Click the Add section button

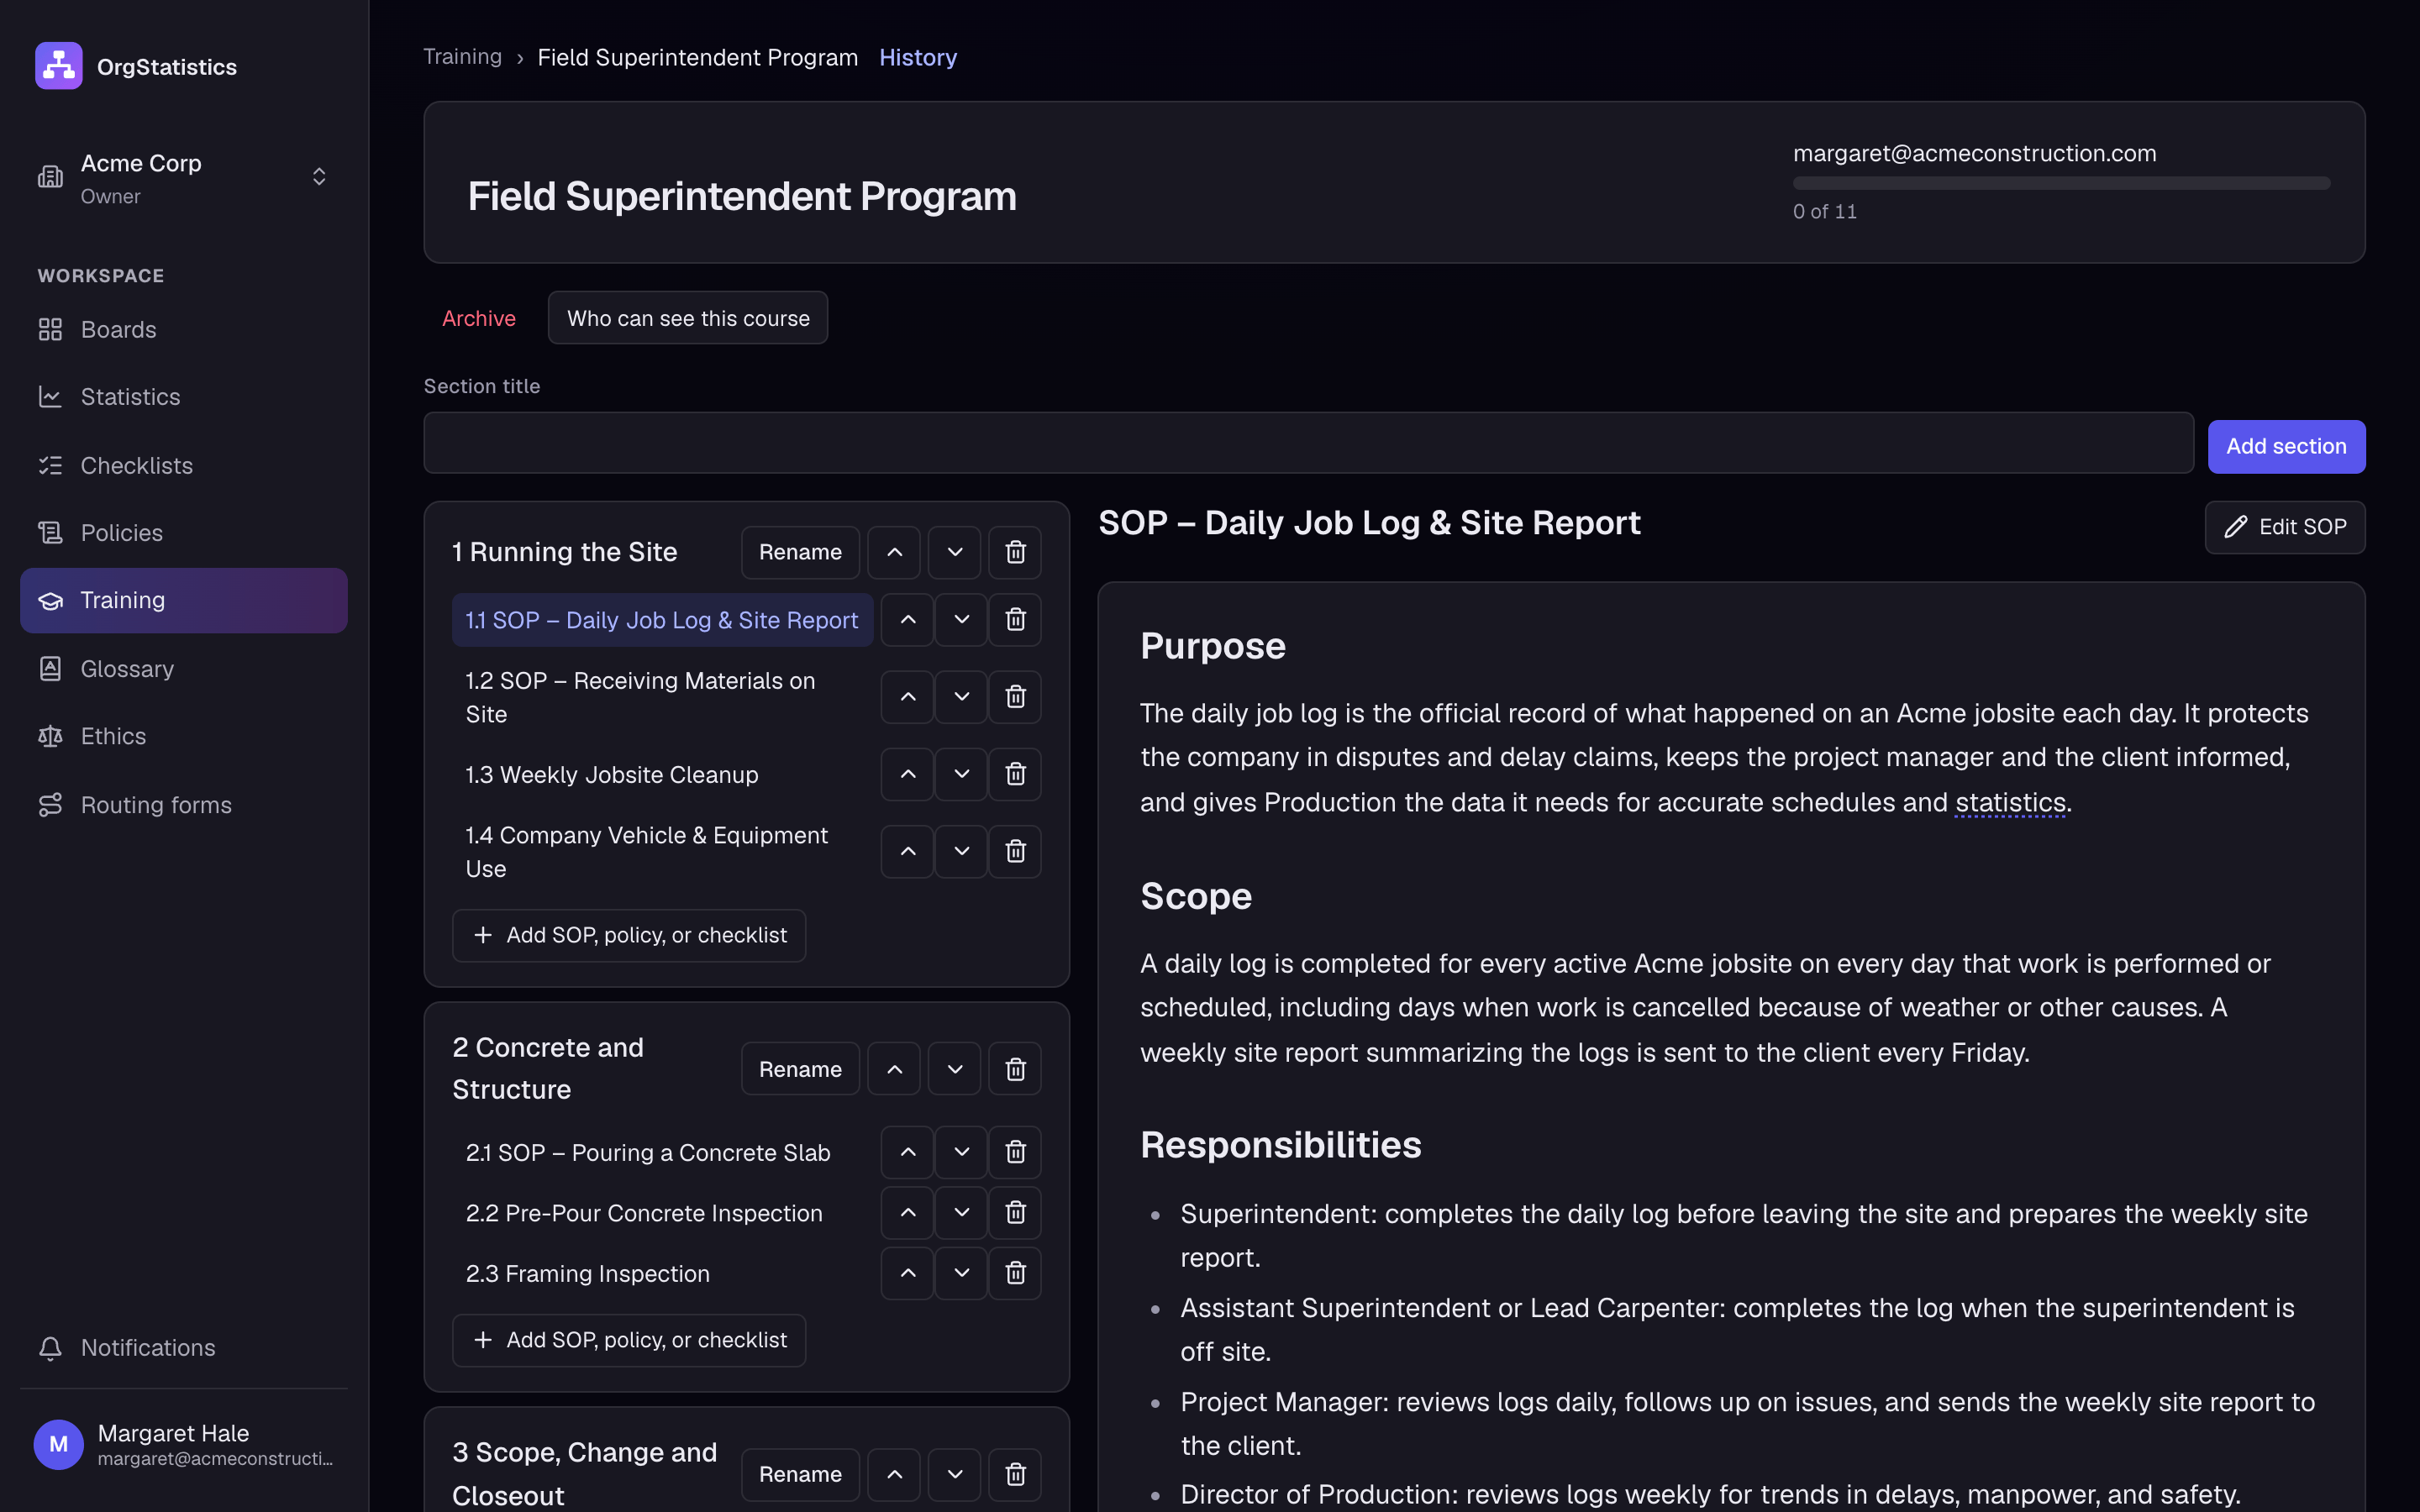coord(2286,446)
